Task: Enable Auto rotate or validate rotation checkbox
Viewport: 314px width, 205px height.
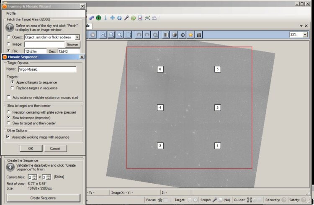Action: [9, 97]
